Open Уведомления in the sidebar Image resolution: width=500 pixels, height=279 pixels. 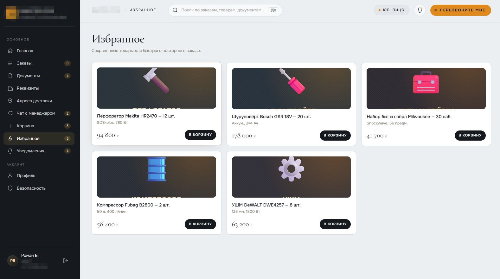39,151
